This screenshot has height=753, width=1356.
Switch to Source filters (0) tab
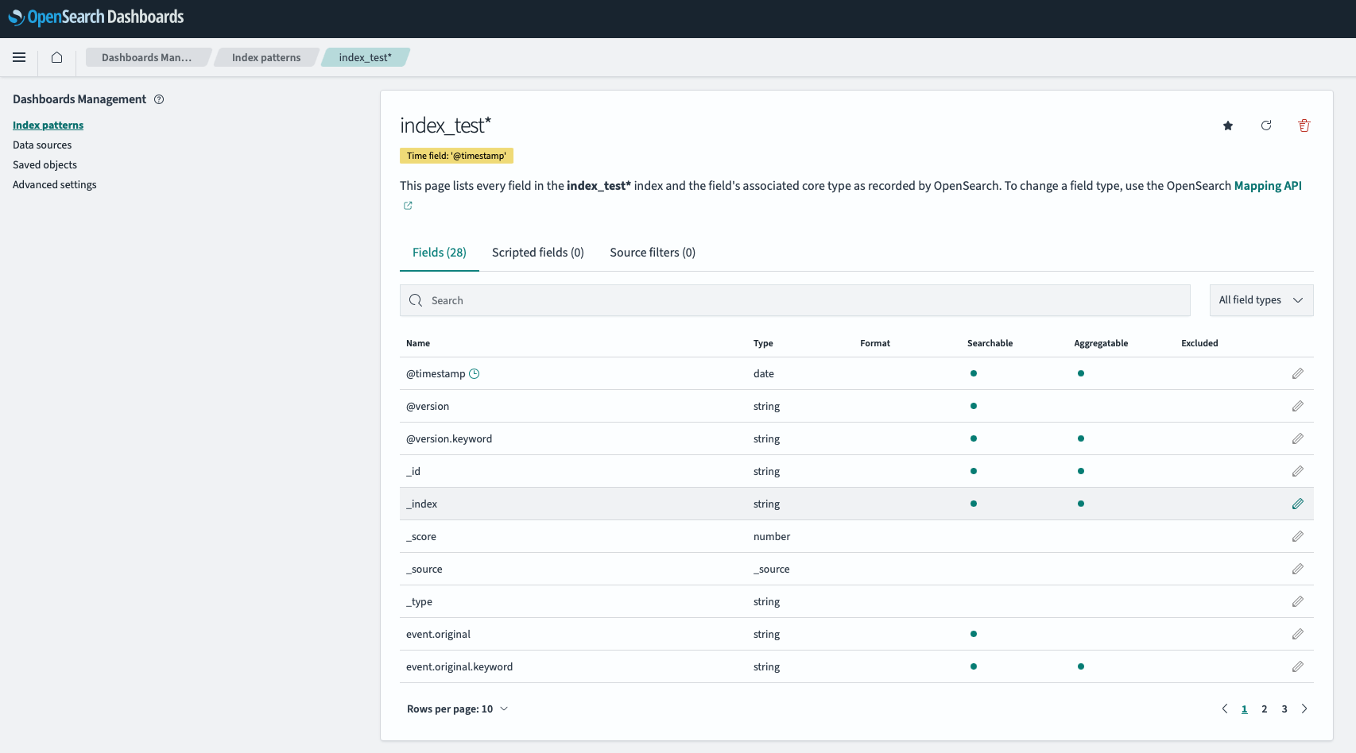(653, 253)
